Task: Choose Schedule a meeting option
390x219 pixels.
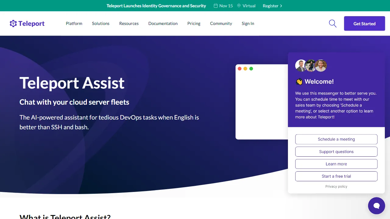Action: point(336,139)
